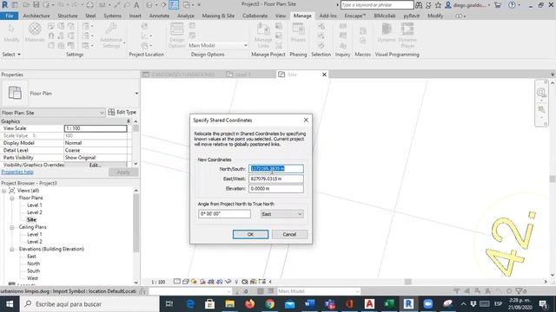This screenshot has height=312, width=556.
Task: Open the shopping cart Autodesk App Store icon
Action: tap(498, 5)
